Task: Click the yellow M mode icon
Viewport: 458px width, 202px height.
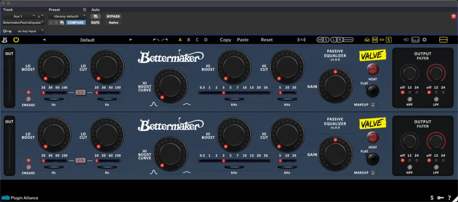Action: pyautogui.click(x=375, y=40)
